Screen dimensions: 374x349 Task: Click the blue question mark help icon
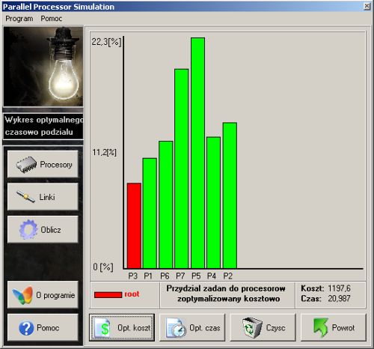tap(26, 328)
